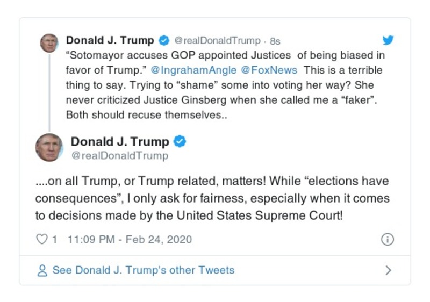Click the person icon beside 'See Donald J. Trump's other Tweets'
Viewport: 430px width, 302px height.
click(x=42, y=270)
